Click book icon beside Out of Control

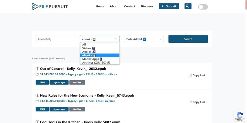[37, 69]
